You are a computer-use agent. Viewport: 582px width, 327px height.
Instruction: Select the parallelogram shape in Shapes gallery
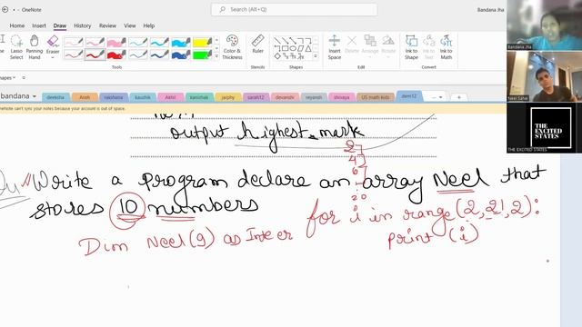coord(301,48)
